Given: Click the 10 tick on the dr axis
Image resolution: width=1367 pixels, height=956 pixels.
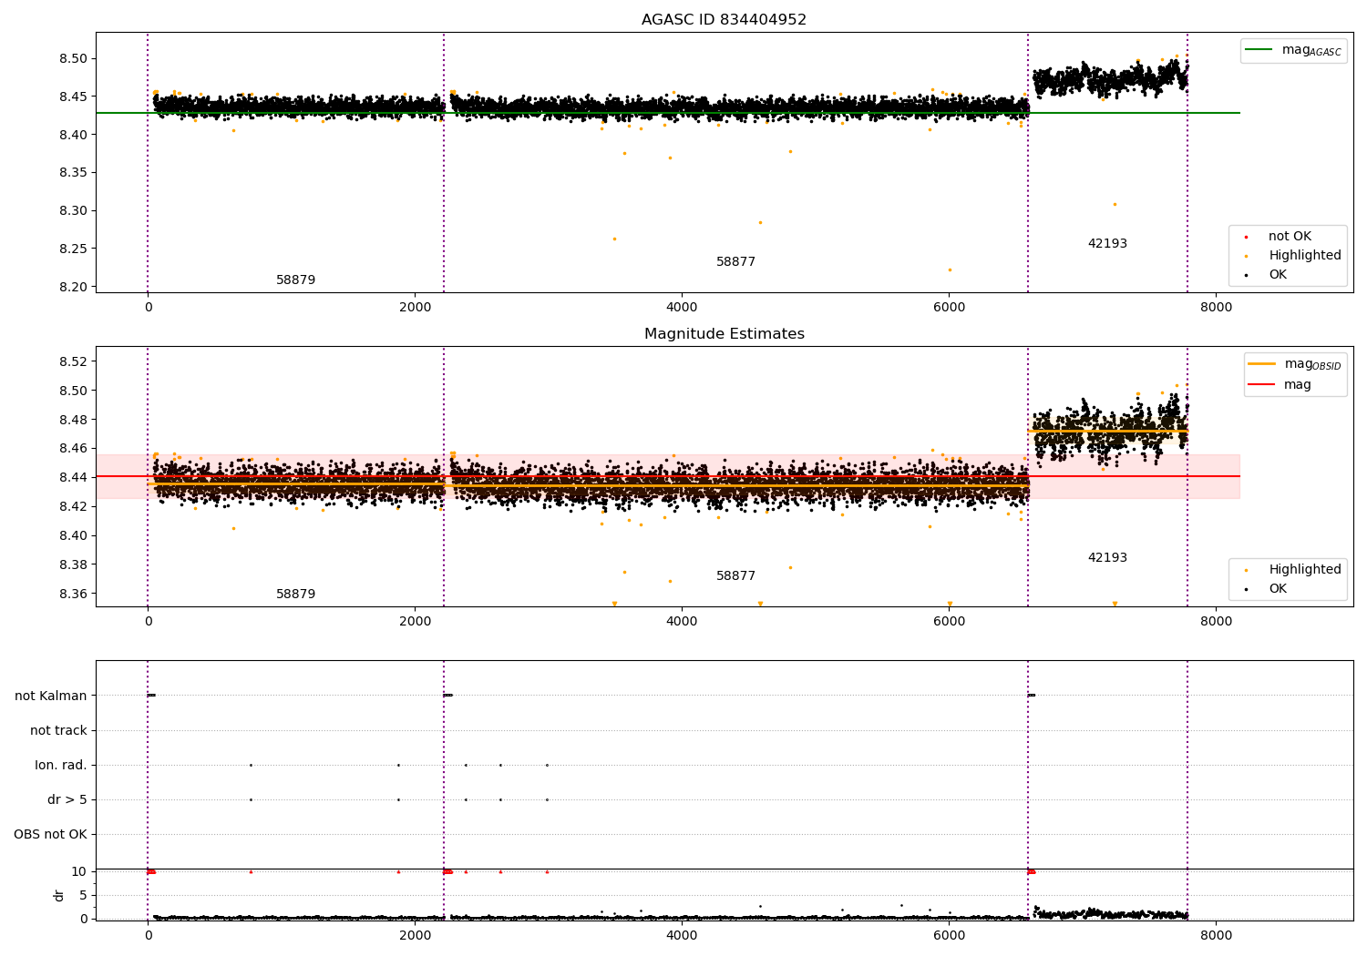Looking at the screenshot, I should [x=79, y=871].
